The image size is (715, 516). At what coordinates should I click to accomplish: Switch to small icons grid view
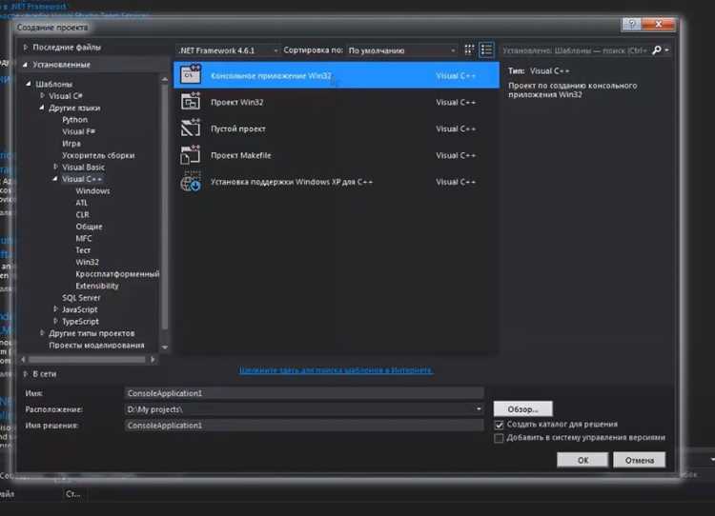click(x=469, y=50)
